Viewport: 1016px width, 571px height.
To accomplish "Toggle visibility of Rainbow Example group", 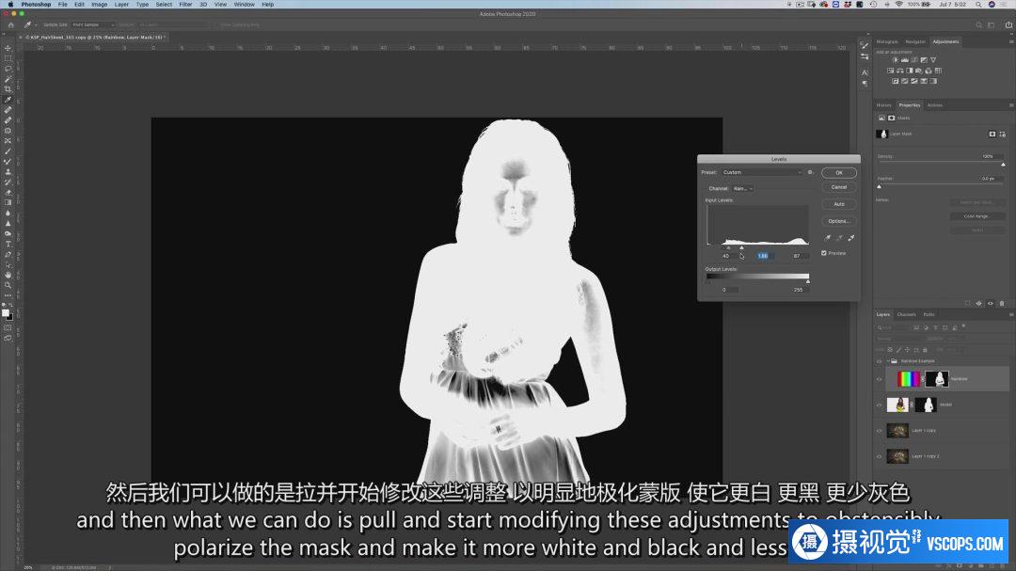I will click(880, 361).
